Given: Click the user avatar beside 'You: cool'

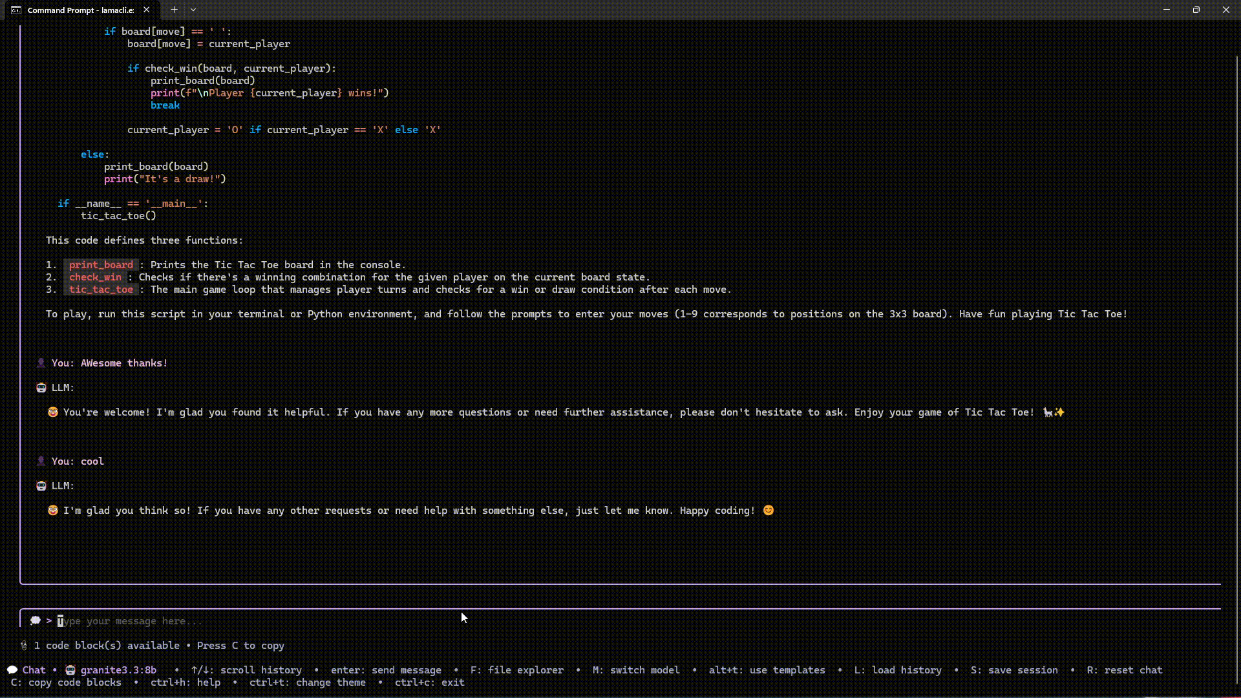Looking at the screenshot, I should 41,461.
